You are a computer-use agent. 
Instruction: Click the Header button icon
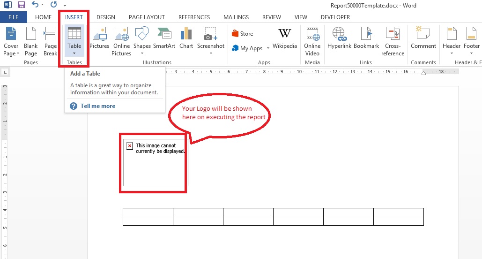coord(451,34)
